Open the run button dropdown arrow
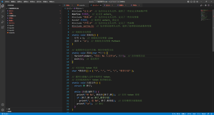Viewport: 214px width, 115px height. 203,5
